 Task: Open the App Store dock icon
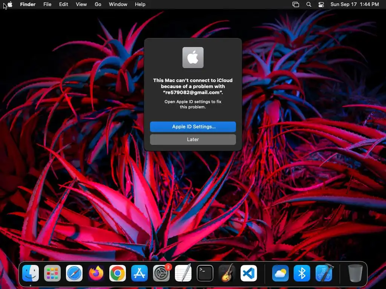tap(139, 273)
